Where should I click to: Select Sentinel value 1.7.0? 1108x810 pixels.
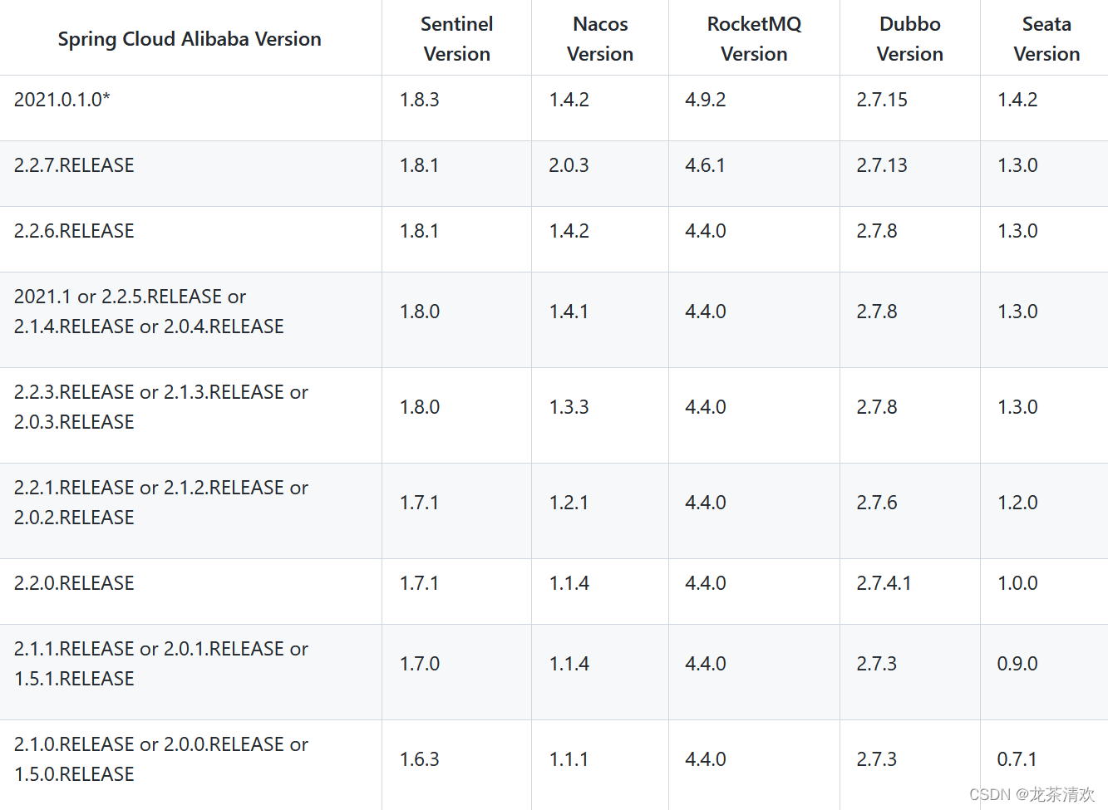pos(420,664)
